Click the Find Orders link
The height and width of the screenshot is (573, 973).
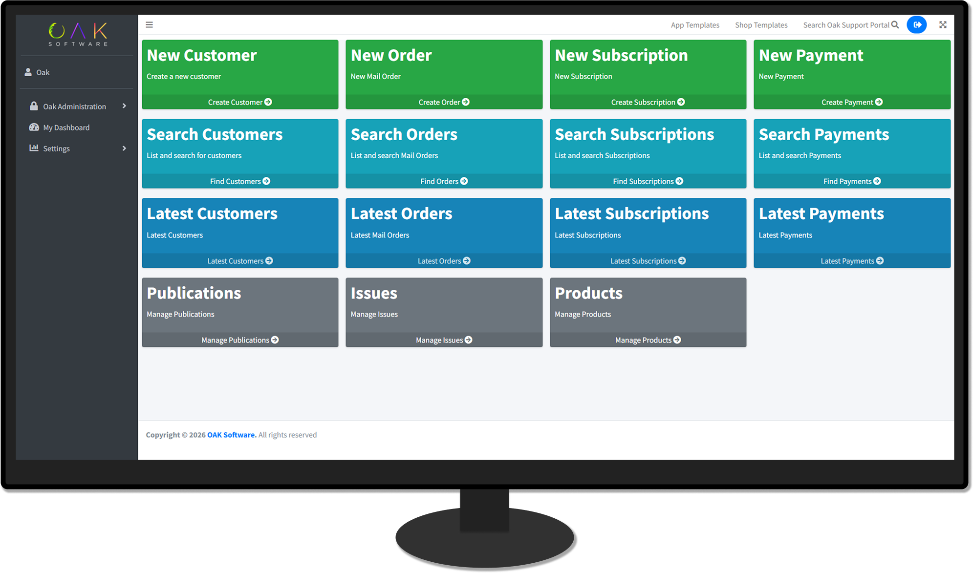click(443, 181)
